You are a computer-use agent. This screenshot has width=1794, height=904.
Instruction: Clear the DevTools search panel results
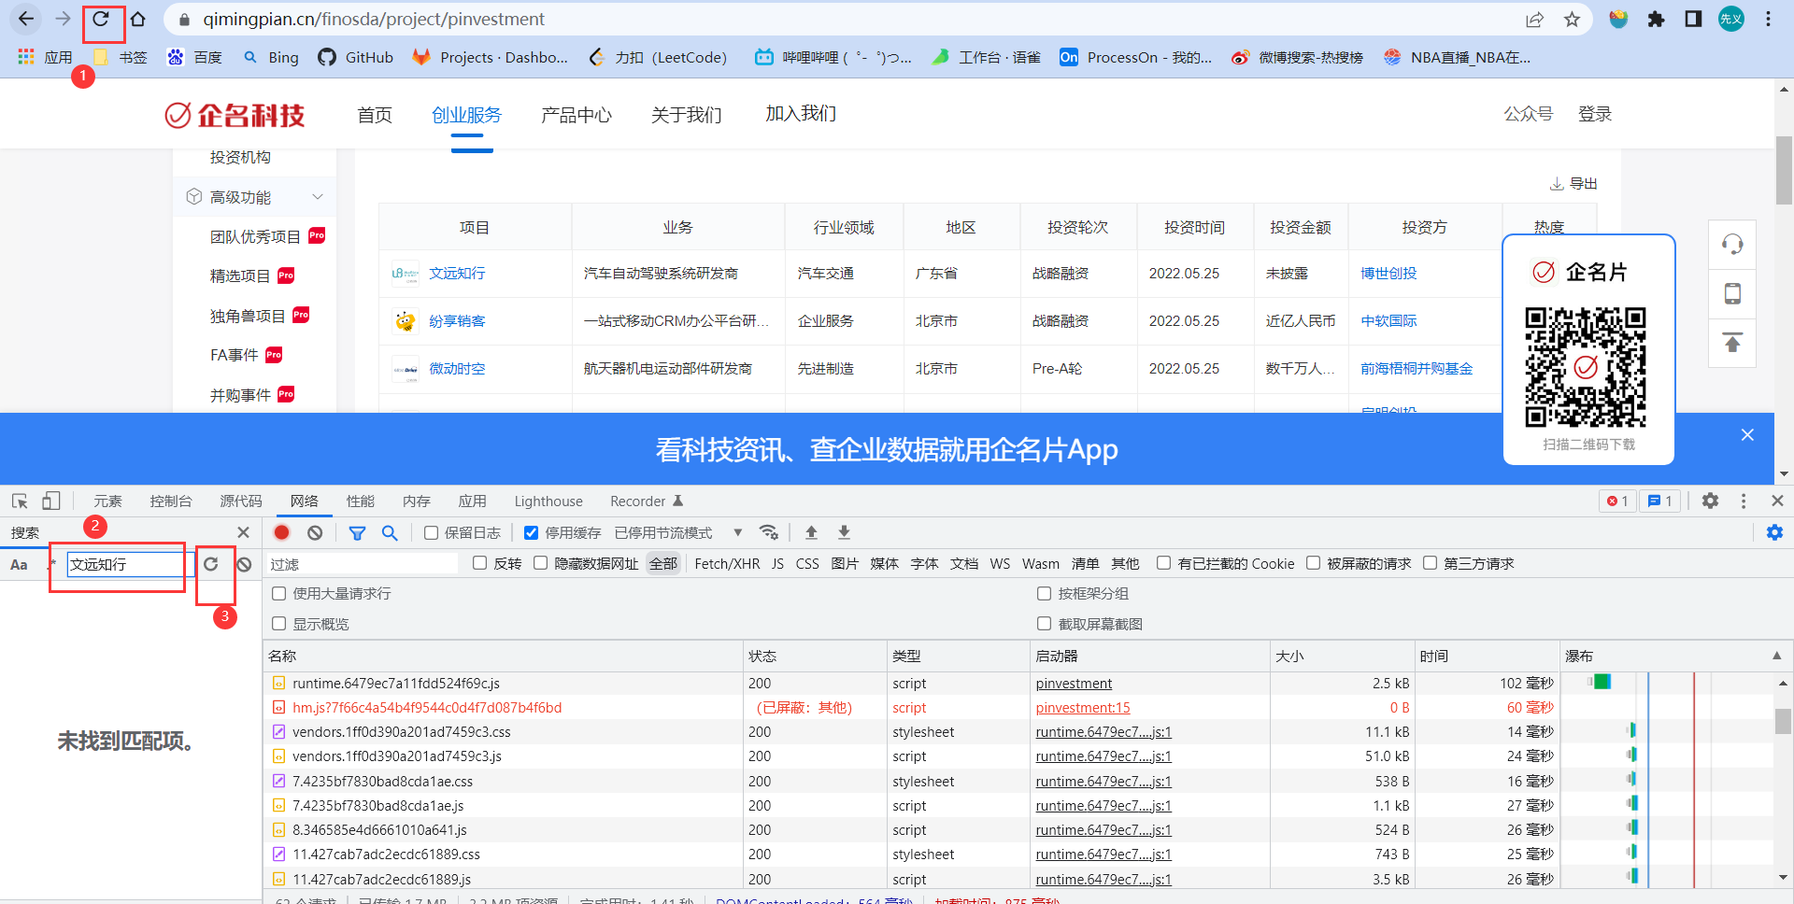[244, 564]
